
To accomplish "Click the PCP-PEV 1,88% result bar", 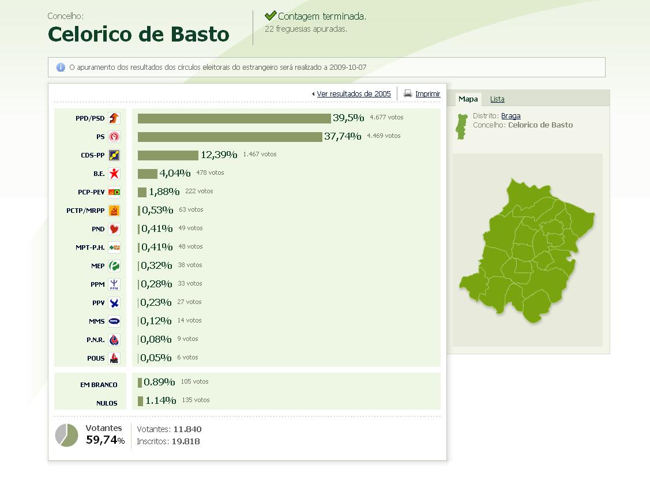I will click(x=142, y=192).
